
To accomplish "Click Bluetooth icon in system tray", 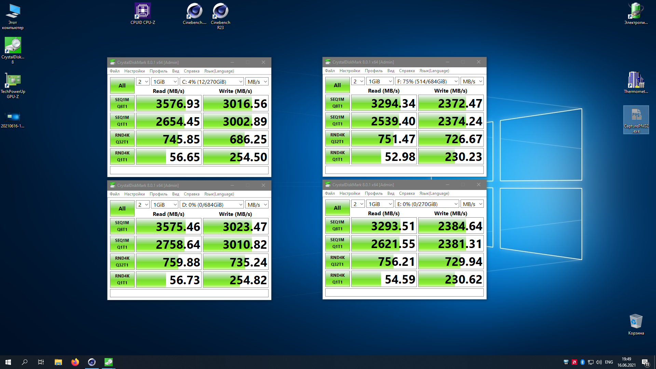I will tap(583, 362).
